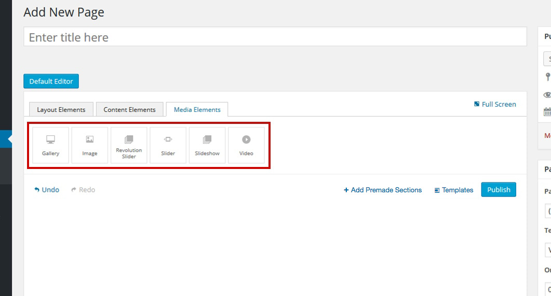
Task: Click Add Premade Sections
Action: click(383, 190)
